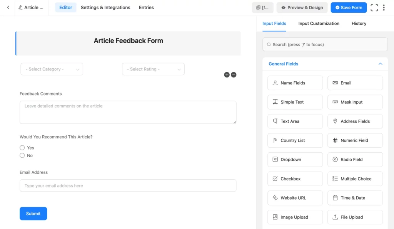Open the three-dot options menu

(x=384, y=7)
